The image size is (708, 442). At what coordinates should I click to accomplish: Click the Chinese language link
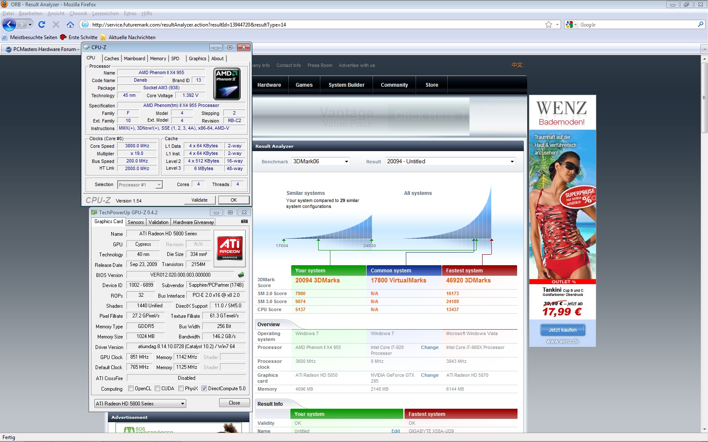[517, 65]
